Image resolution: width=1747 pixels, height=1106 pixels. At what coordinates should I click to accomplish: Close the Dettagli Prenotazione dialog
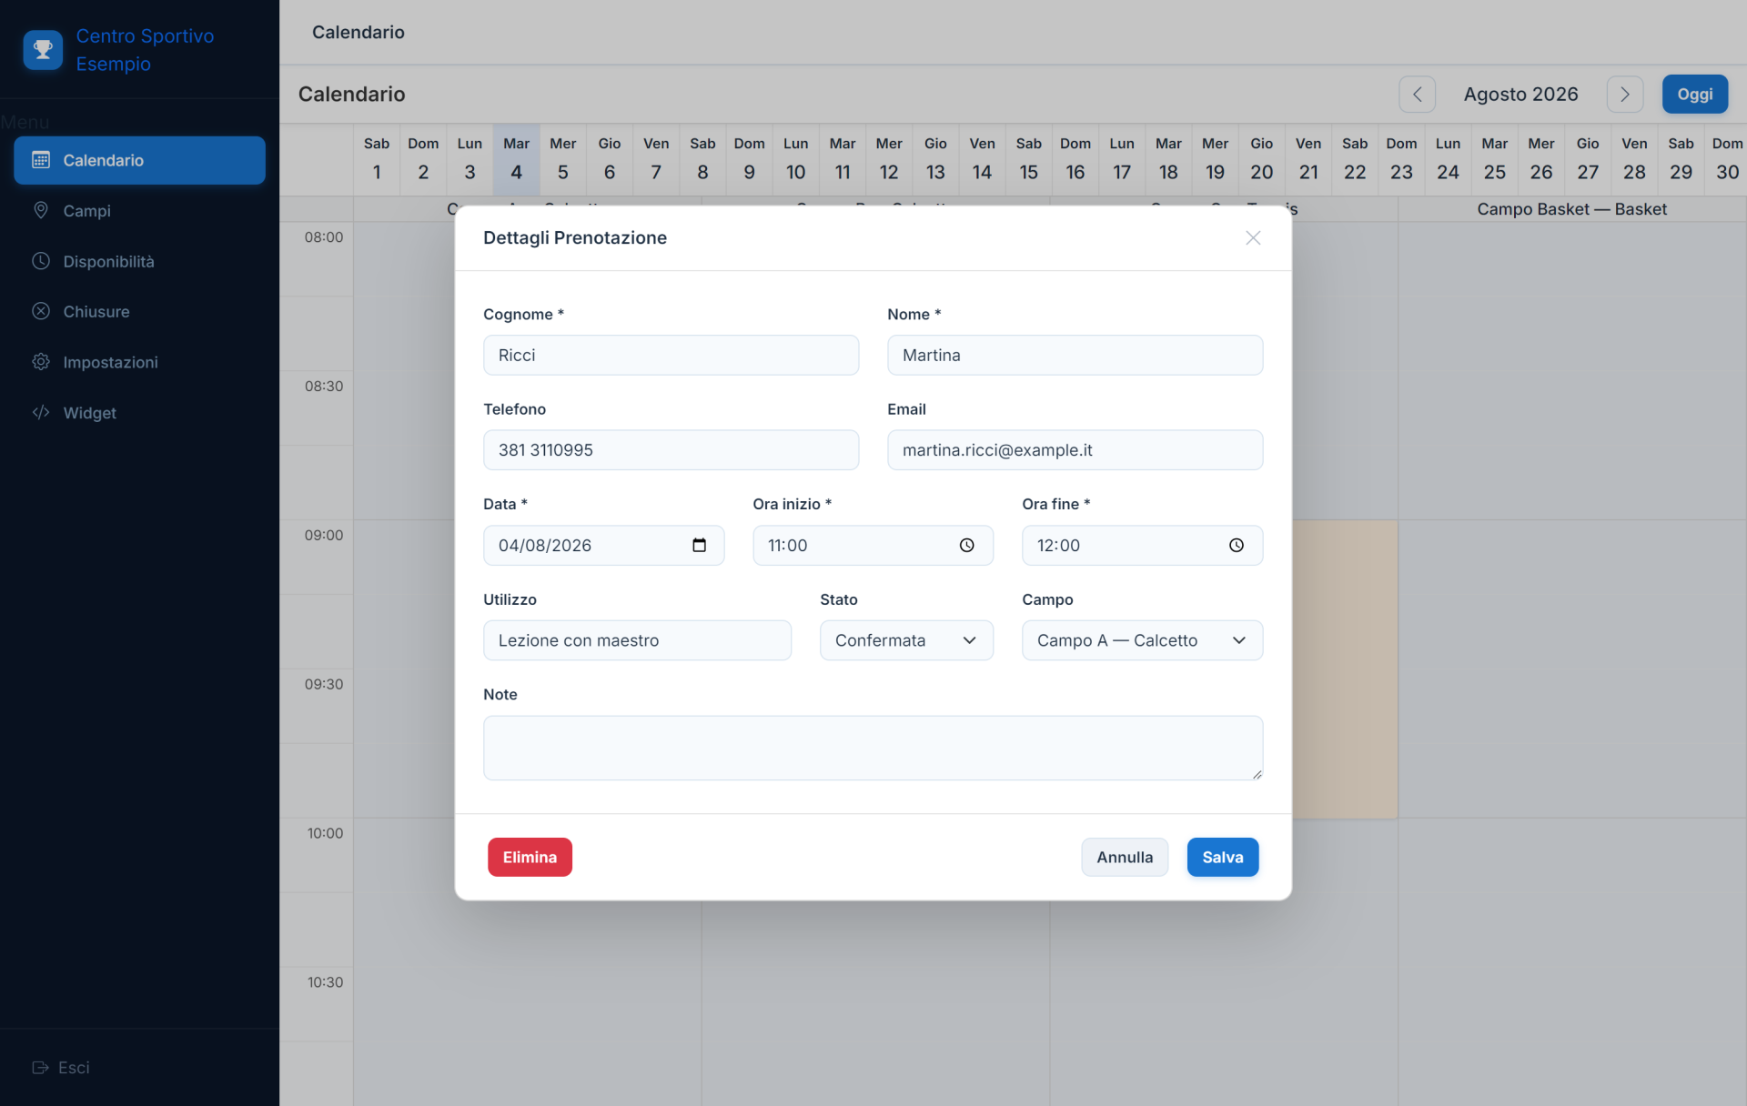(1253, 237)
